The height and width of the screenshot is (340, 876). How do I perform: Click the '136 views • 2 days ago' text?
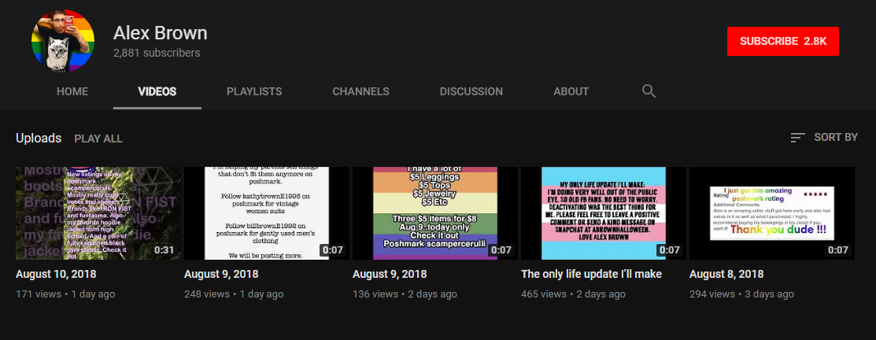pos(405,294)
